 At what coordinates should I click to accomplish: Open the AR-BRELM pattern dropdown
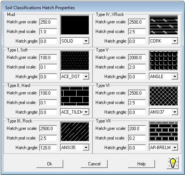pyautogui.click(x=175, y=148)
